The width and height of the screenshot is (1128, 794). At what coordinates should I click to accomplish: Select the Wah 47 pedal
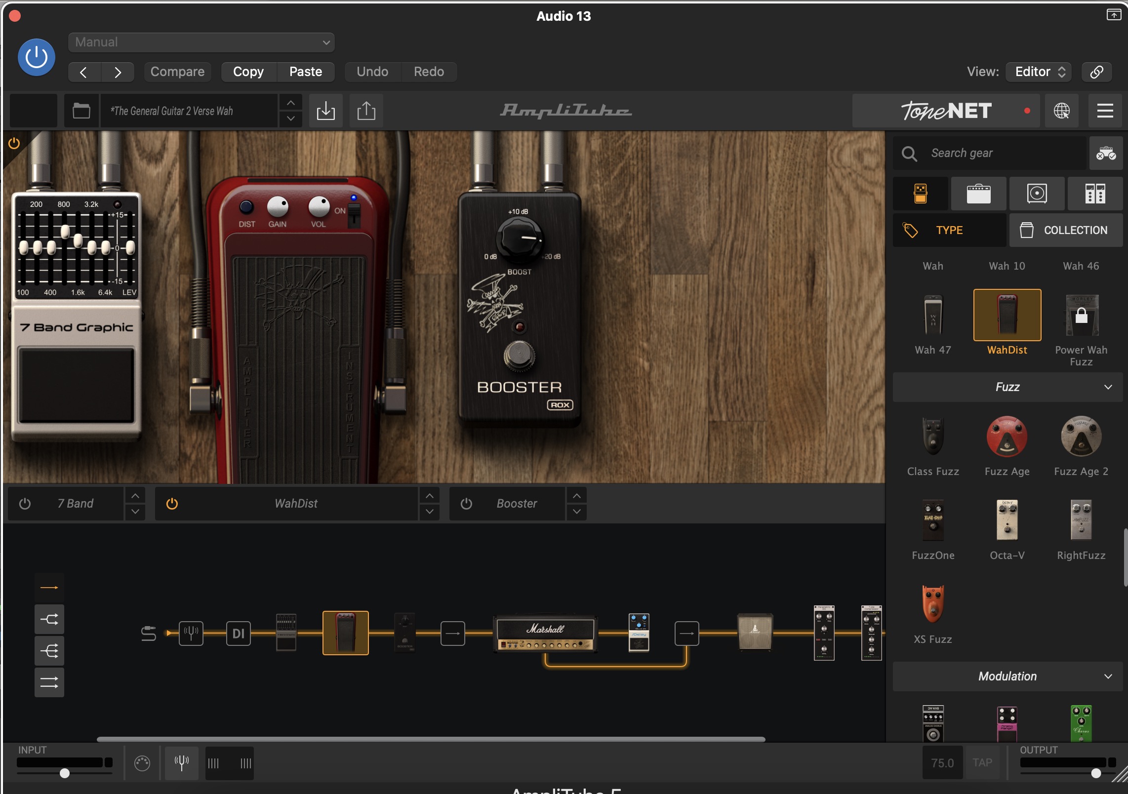point(933,325)
